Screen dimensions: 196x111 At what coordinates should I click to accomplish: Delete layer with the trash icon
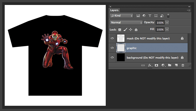click(x=183, y=65)
